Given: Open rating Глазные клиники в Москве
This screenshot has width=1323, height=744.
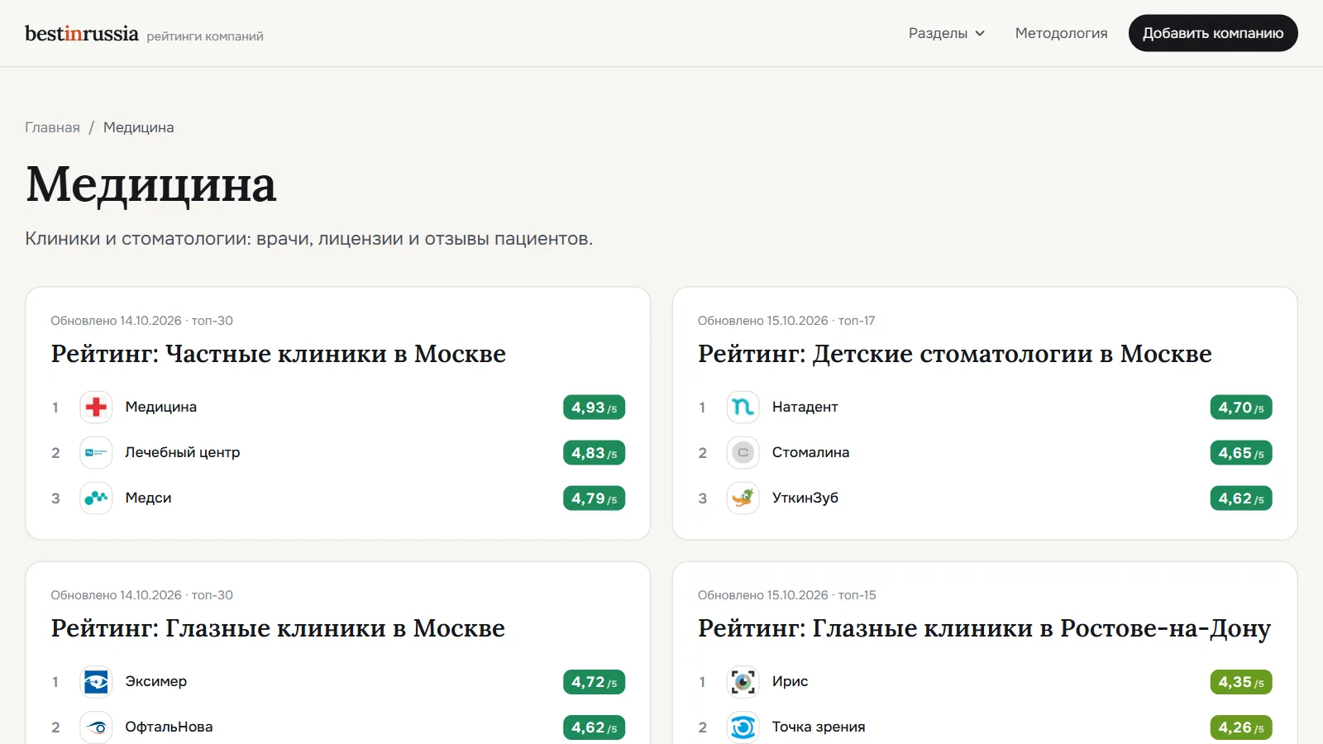Looking at the screenshot, I should pos(278,628).
